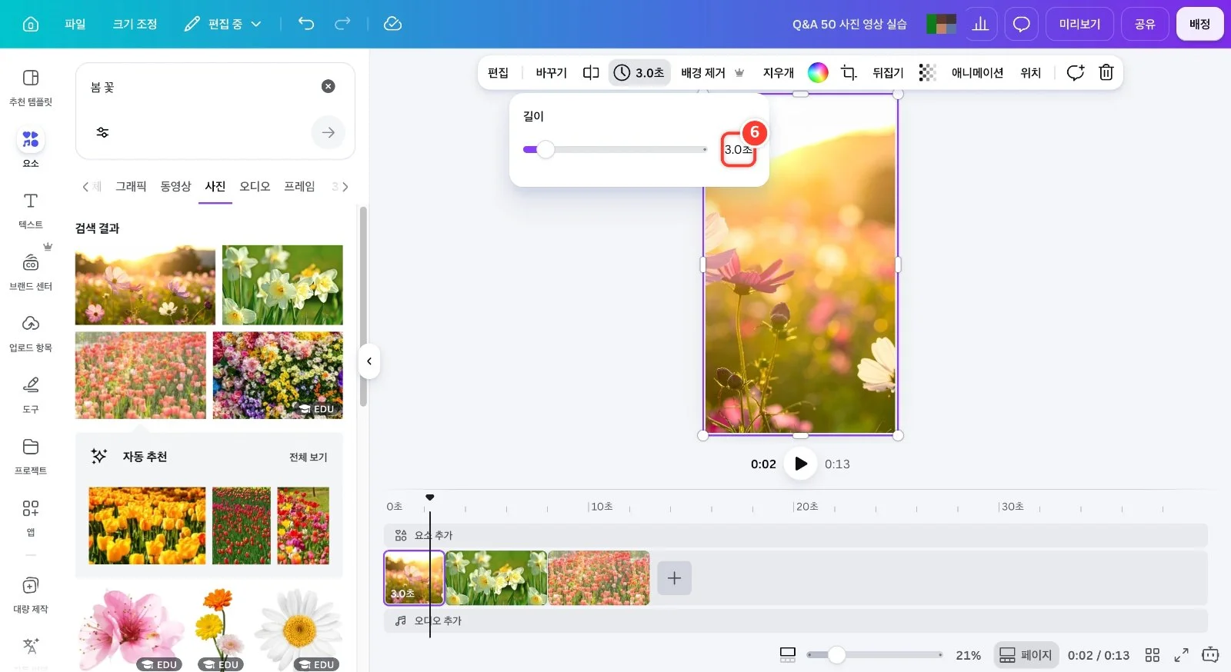Check the cloud save status icon

tap(392, 24)
